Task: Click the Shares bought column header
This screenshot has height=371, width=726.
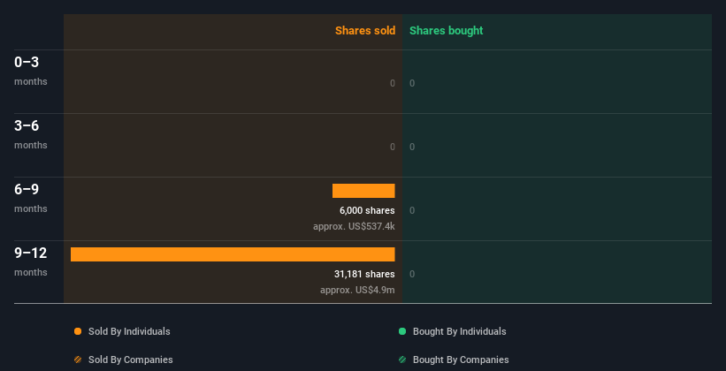Action: click(446, 31)
